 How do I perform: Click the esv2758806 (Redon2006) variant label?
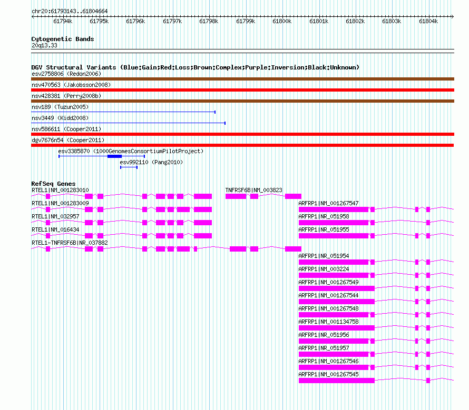[66, 74]
